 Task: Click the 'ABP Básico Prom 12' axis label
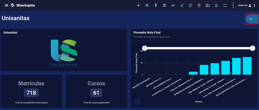[x=154, y=82]
